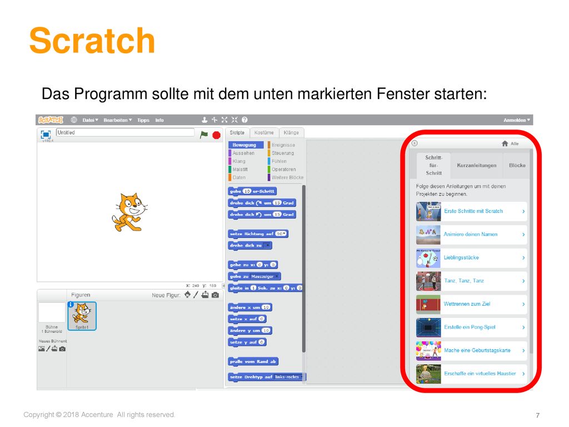Select the Sprite1 thumbnail
The image size is (569, 427).
click(x=82, y=316)
